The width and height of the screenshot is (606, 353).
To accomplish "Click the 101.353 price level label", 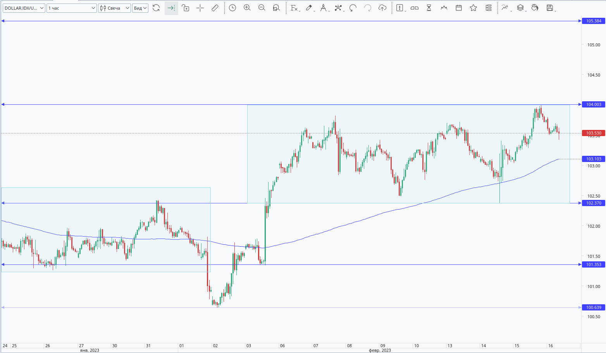I will click(x=594, y=264).
